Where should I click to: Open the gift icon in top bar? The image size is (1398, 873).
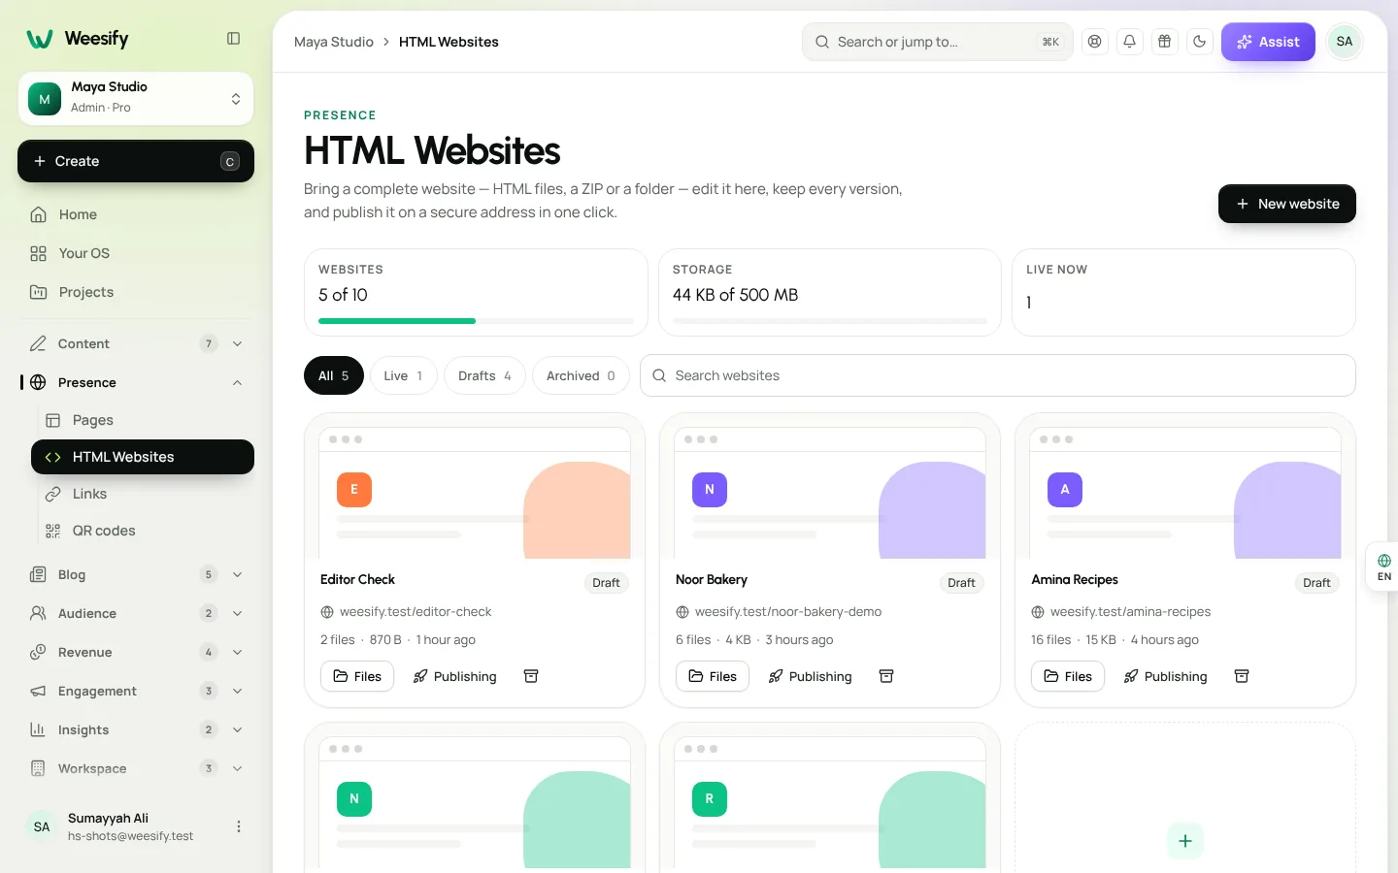pos(1165,42)
